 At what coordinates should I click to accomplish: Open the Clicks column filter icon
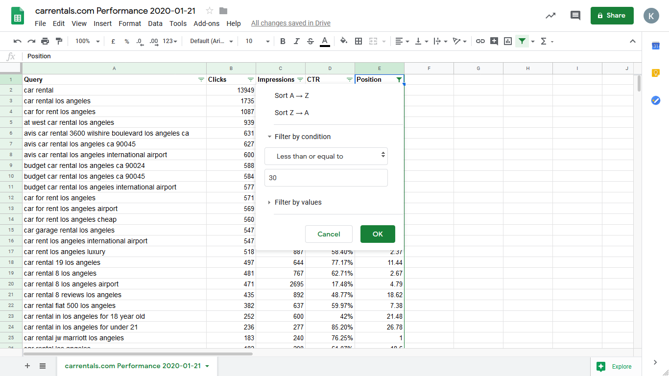coord(251,79)
